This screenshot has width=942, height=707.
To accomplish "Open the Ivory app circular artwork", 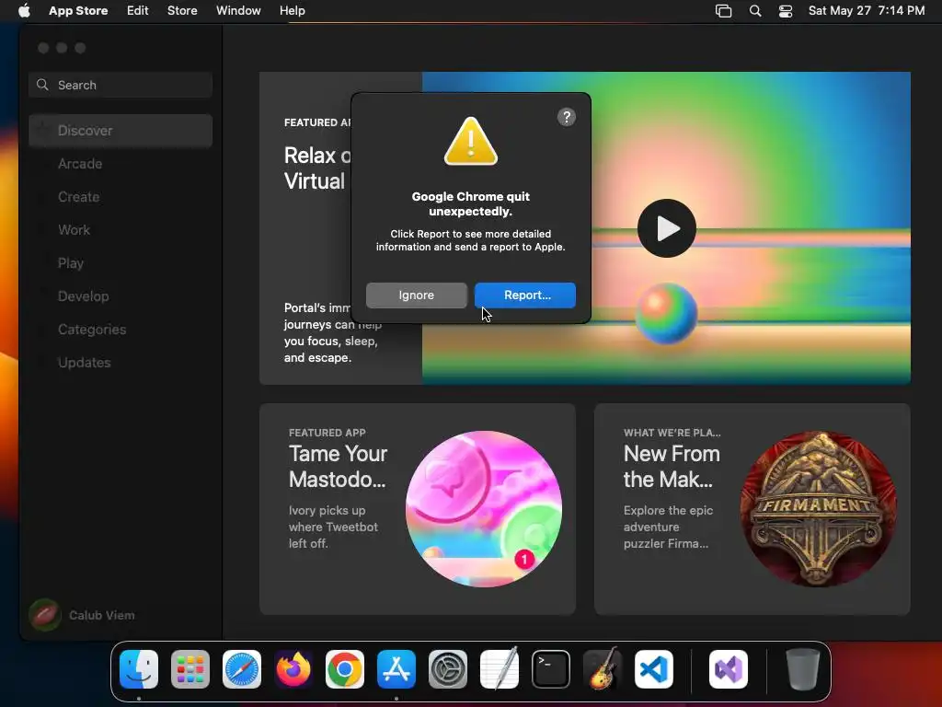I will pyautogui.click(x=484, y=509).
